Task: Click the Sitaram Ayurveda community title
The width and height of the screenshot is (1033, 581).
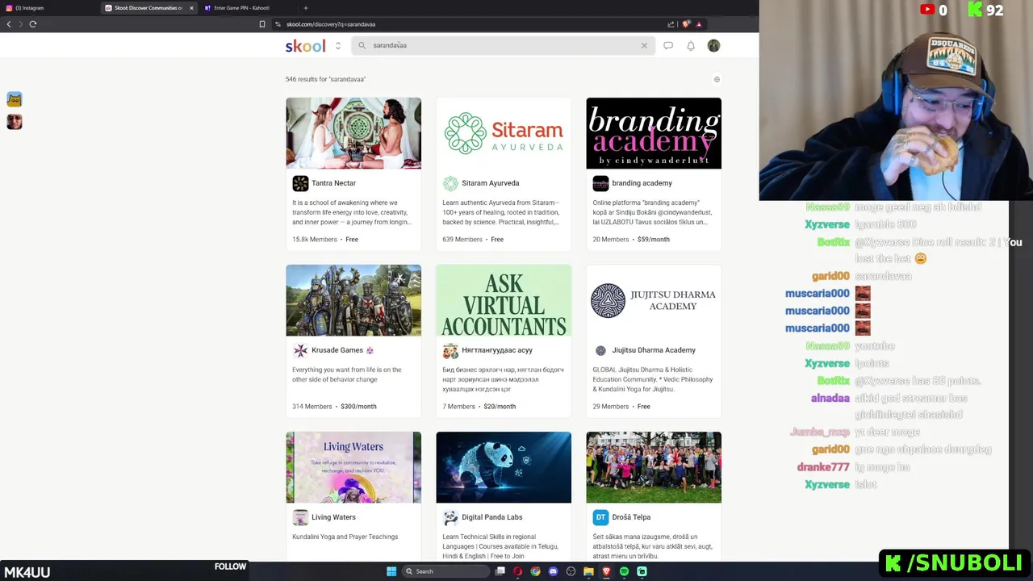Action: coord(491,183)
